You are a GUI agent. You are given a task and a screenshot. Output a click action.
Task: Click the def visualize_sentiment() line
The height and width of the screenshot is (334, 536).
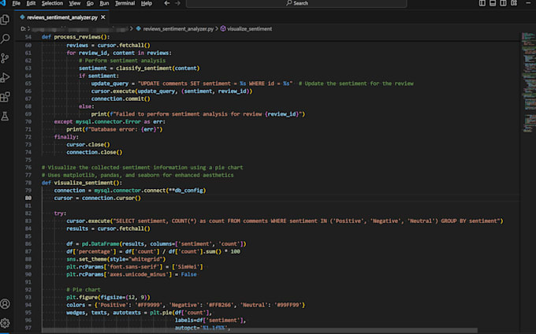tap(82, 183)
